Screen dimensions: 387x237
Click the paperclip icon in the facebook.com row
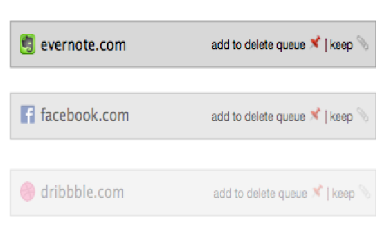pyautogui.click(x=363, y=115)
